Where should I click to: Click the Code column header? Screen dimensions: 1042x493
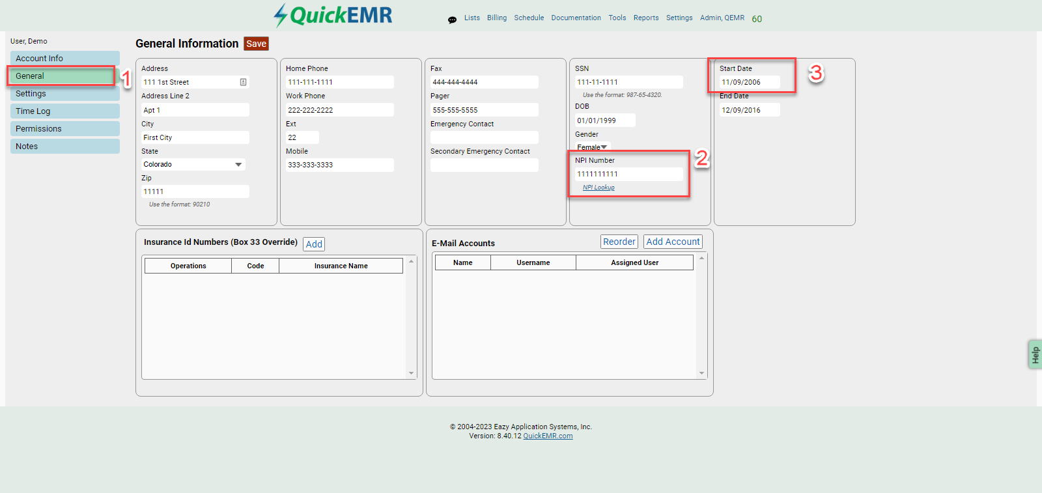[x=255, y=266]
